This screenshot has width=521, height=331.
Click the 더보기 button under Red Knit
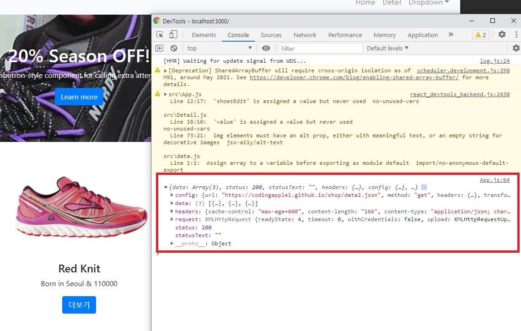[79, 305]
